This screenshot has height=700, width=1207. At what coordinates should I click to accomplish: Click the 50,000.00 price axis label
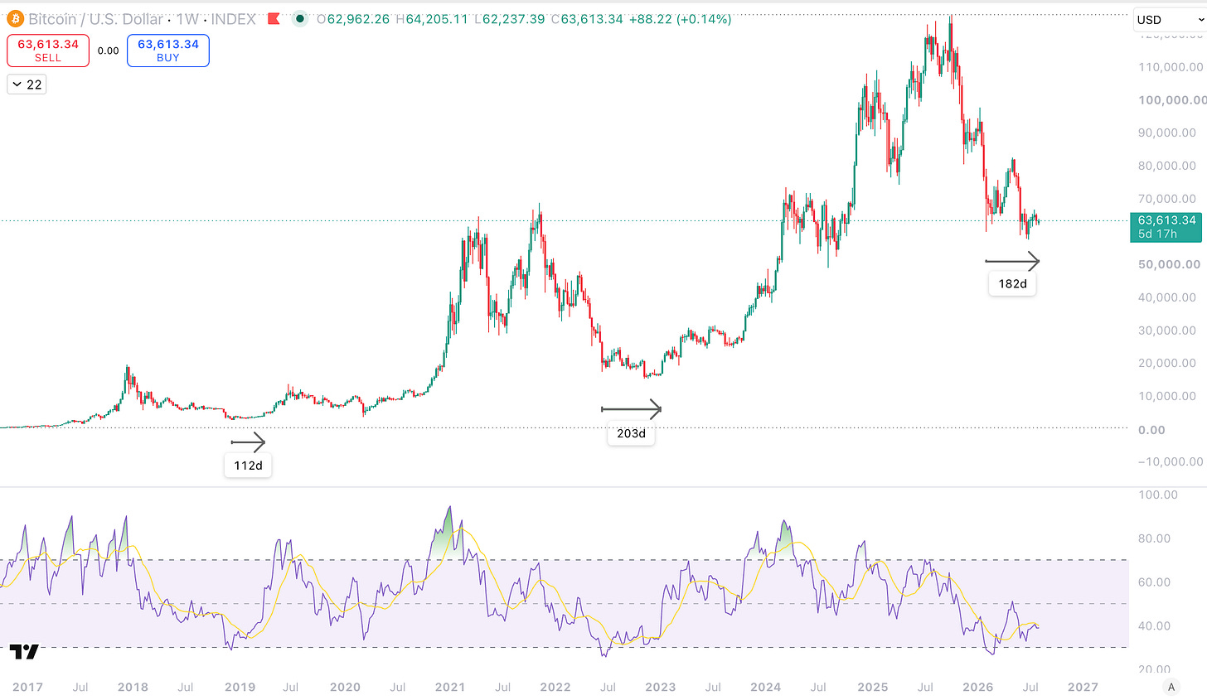click(1169, 264)
